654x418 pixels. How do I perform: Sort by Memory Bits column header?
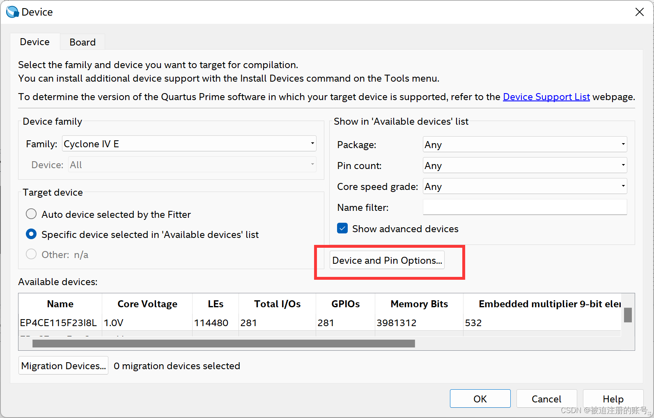coord(419,304)
